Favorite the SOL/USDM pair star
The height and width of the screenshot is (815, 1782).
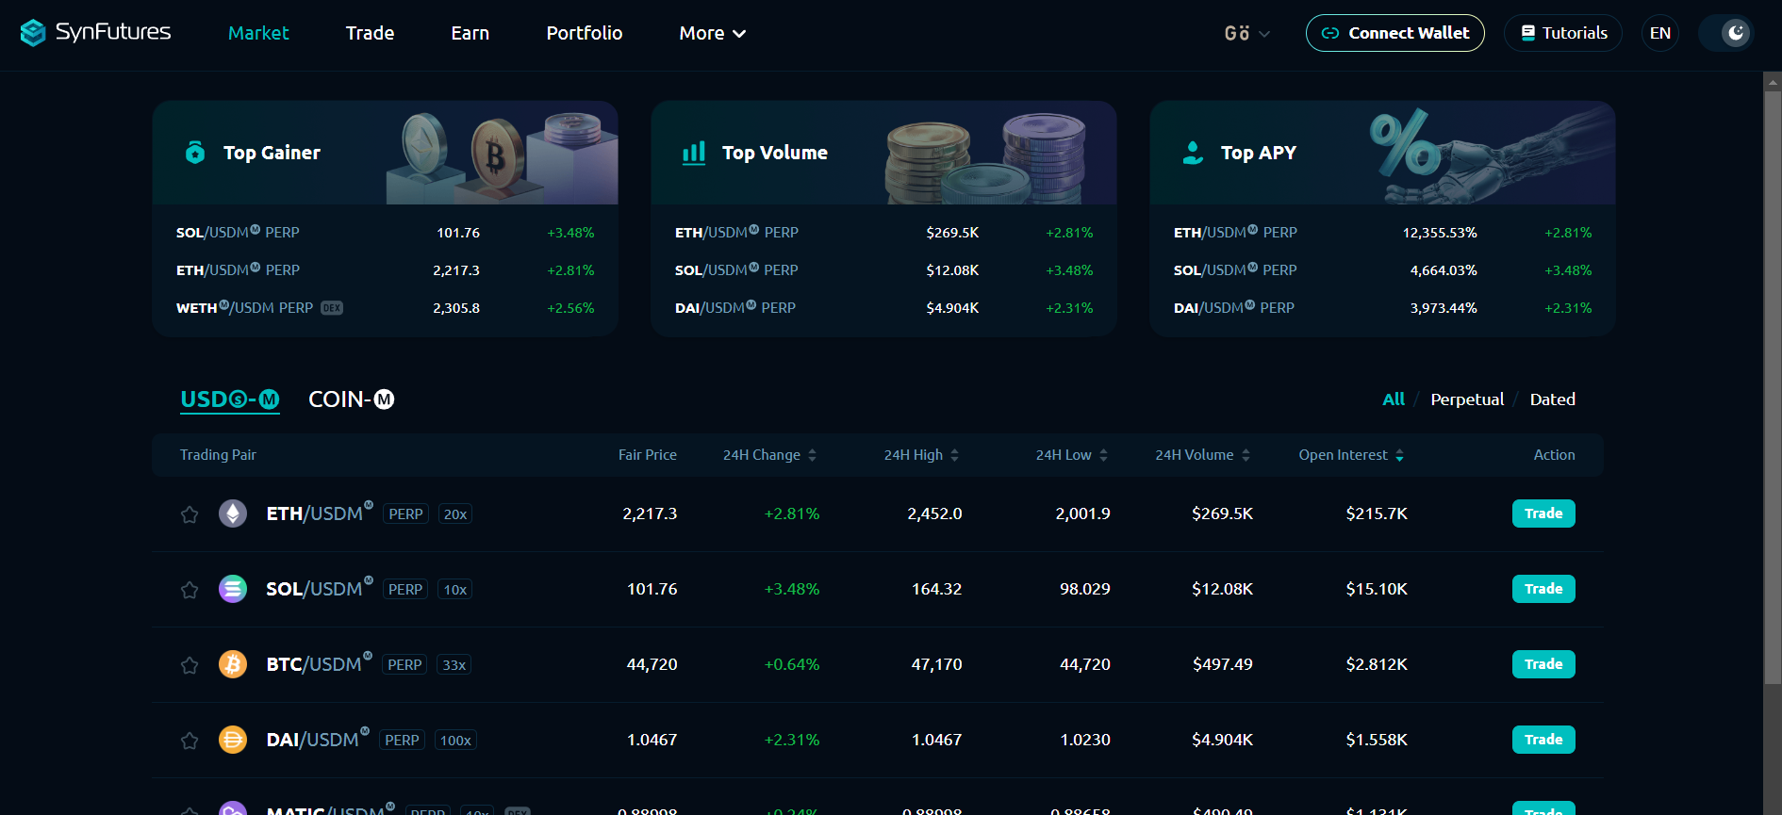coord(190,590)
